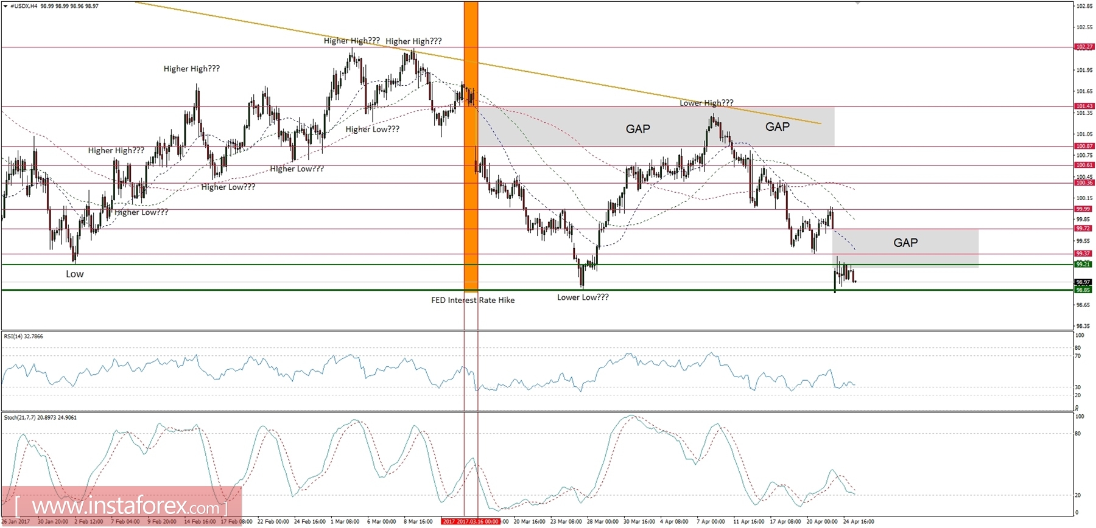Click the 70 level on RSI scale
Viewport: 1096px width, 528px height.
1078,356
